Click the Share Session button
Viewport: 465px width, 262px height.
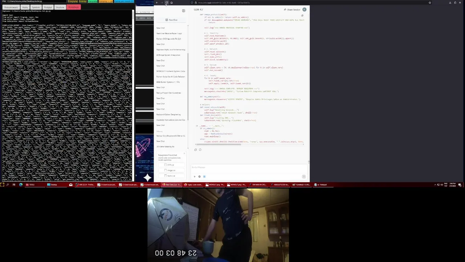pyautogui.click(x=292, y=9)
